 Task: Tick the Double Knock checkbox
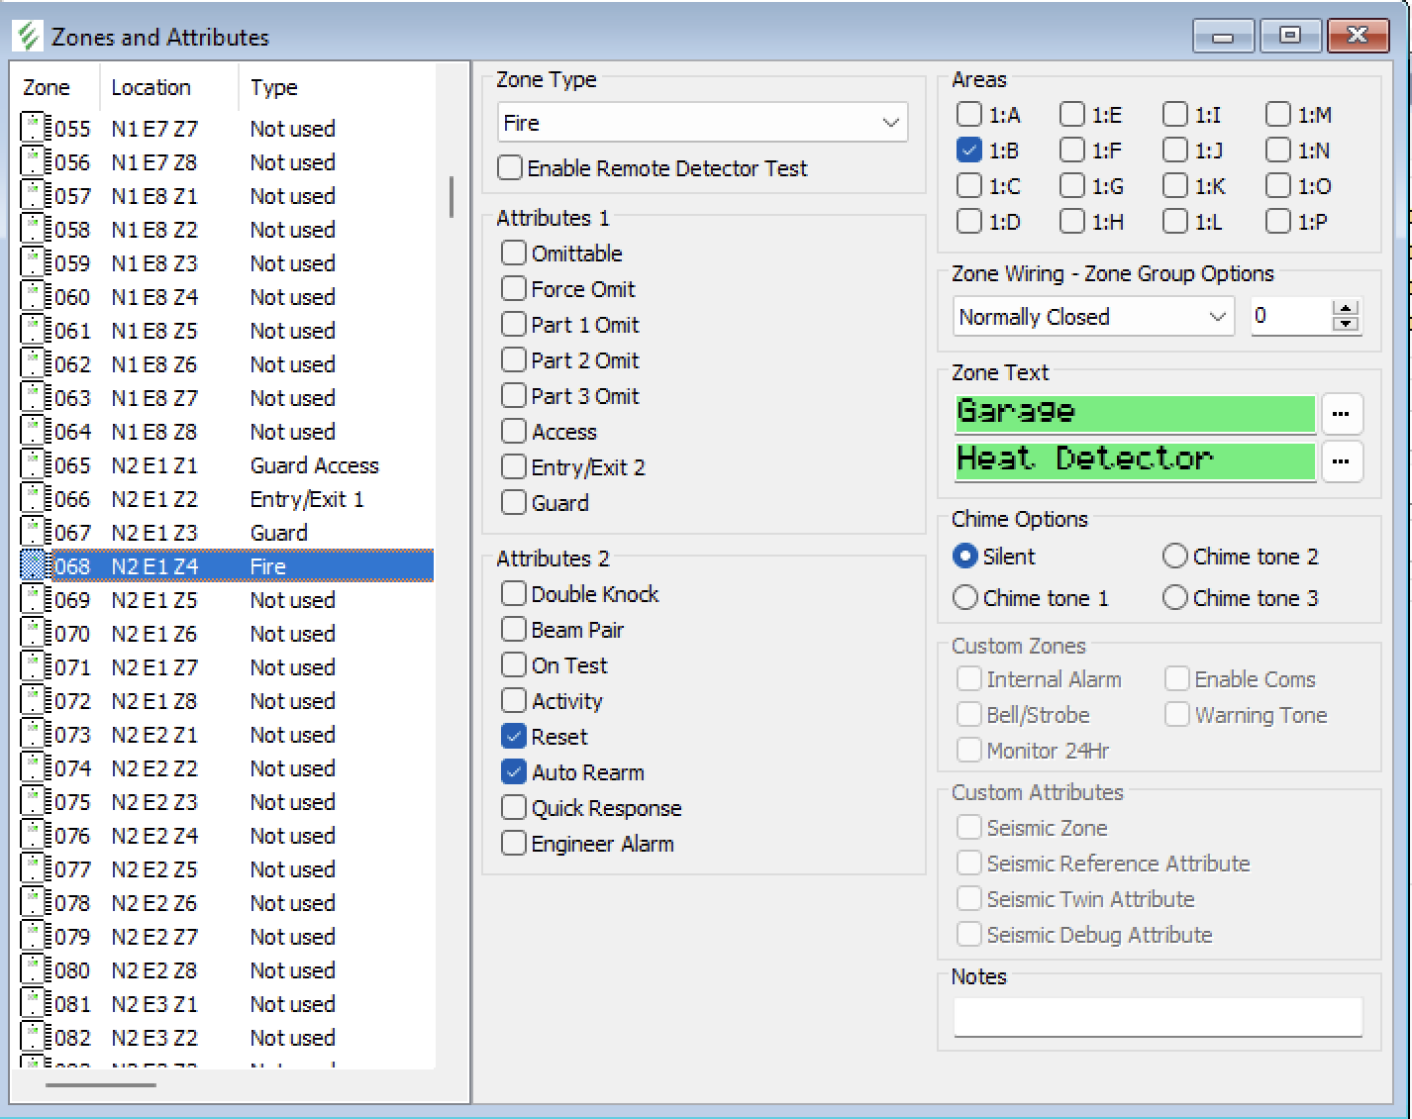pos(513,594)
